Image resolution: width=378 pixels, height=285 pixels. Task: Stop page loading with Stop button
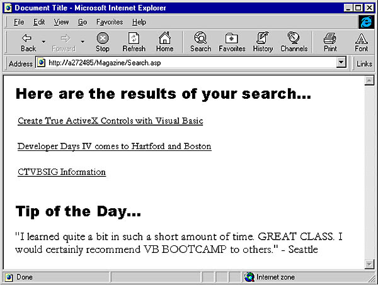103,43
